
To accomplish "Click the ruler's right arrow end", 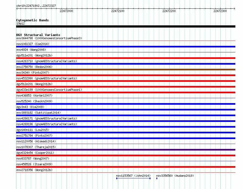I will (x=235, y=8).
